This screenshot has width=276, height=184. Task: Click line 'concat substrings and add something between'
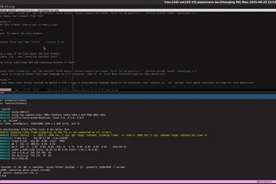pyautogui.click(x=38, y=63)
